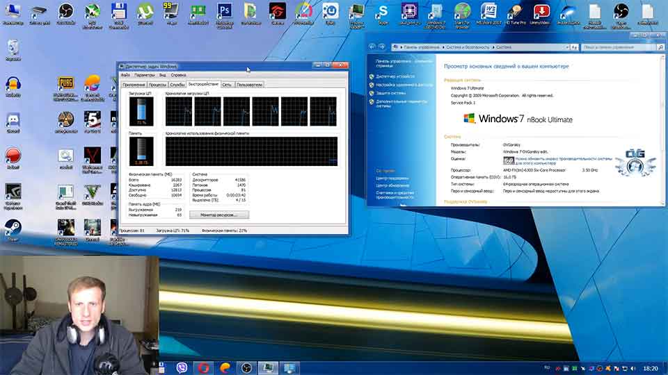Open Viber from the taskbar
Image resolution: width=668 pixels, height=375 pixels.
182,368
